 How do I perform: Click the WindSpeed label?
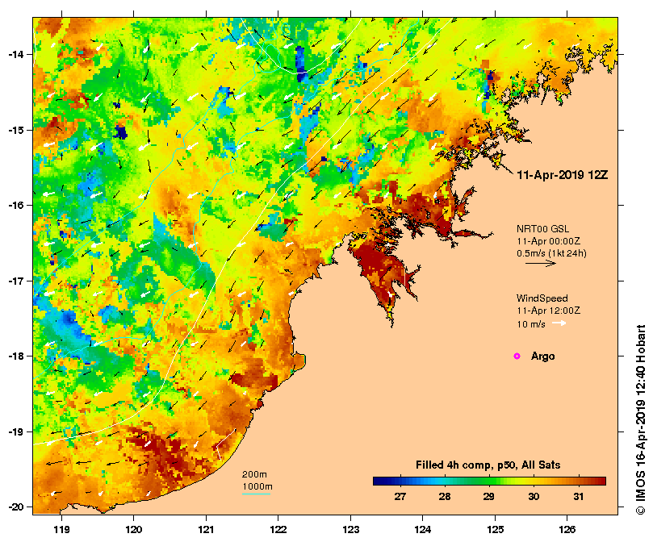point(542,298)
